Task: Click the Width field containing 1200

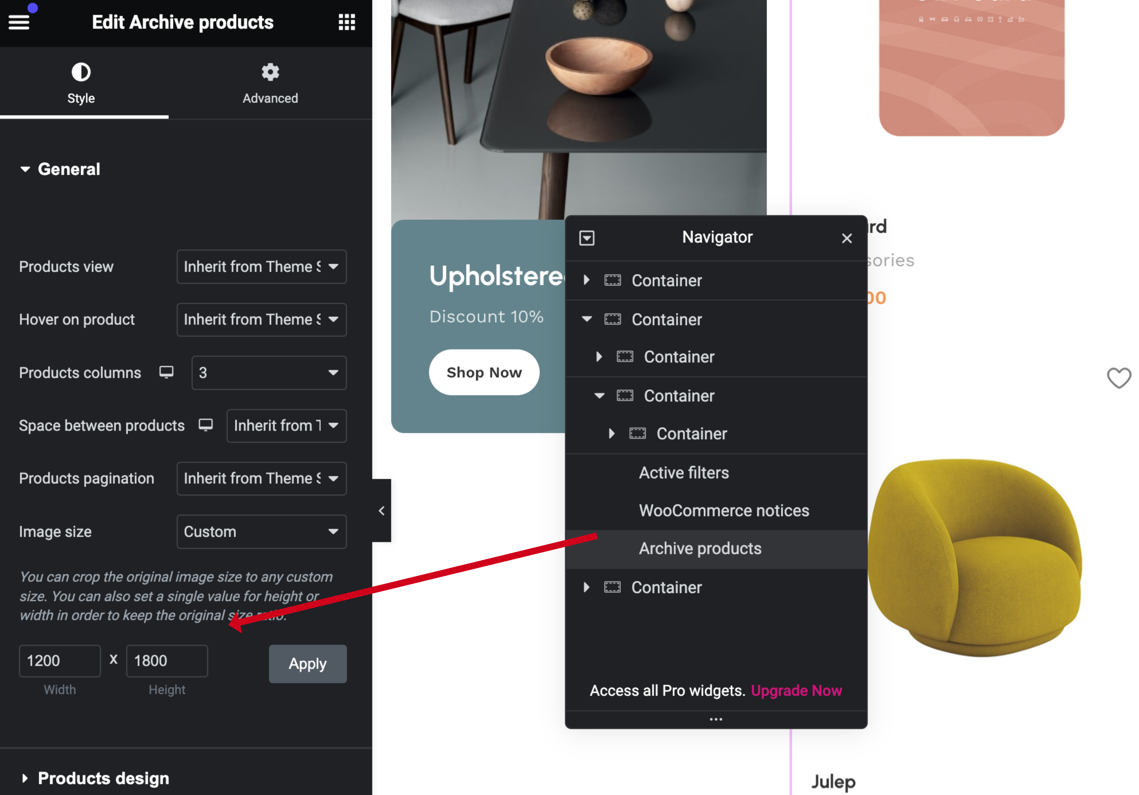Action: pos(59,660)
